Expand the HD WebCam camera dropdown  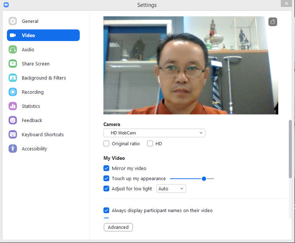154,133
